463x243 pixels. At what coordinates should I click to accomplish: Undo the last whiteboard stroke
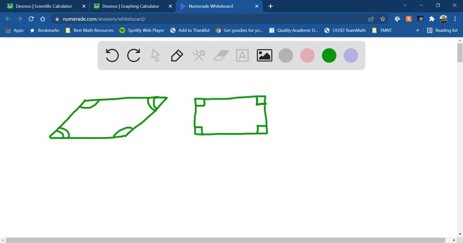click(x=112, y=55)
